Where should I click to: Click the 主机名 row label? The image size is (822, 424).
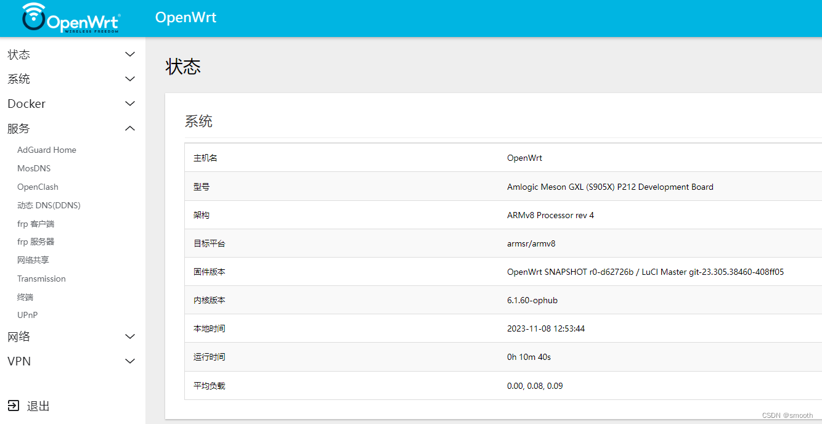click(205, 158)
